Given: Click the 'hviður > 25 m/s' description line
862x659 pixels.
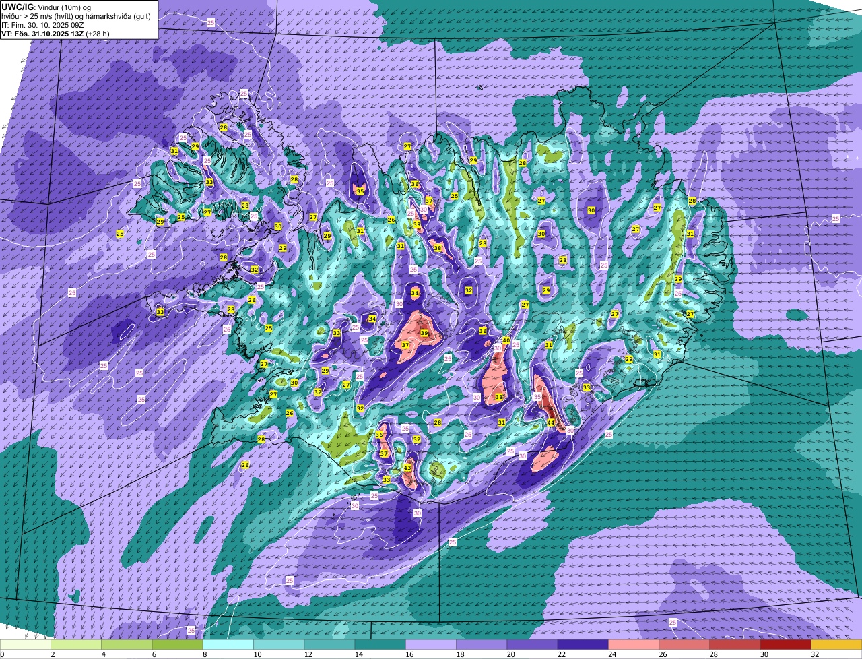Looking at the screenshot, I should click(x=76, y=16).
